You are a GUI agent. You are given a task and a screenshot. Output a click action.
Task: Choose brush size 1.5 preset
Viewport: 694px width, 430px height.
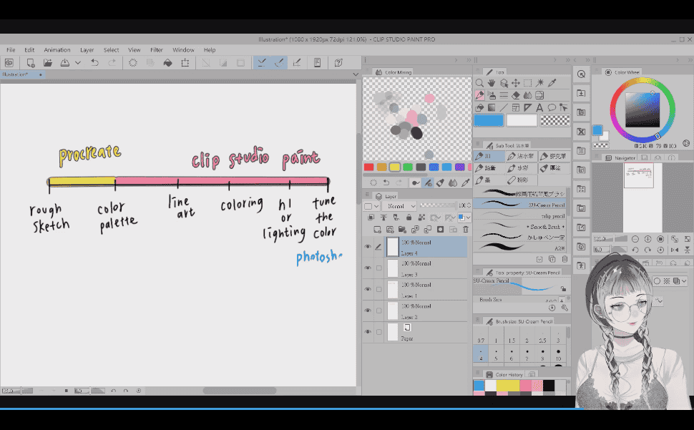point(512,337)
